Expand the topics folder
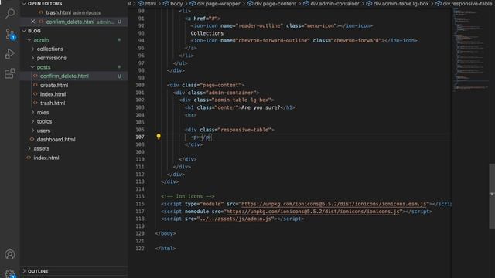Image resolution: width=495 pixels, height=278 pixels. pos(32,121)
